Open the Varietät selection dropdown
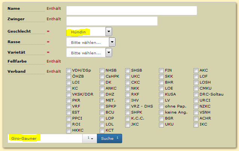The image size is (239, 151). tap(89, 53)
